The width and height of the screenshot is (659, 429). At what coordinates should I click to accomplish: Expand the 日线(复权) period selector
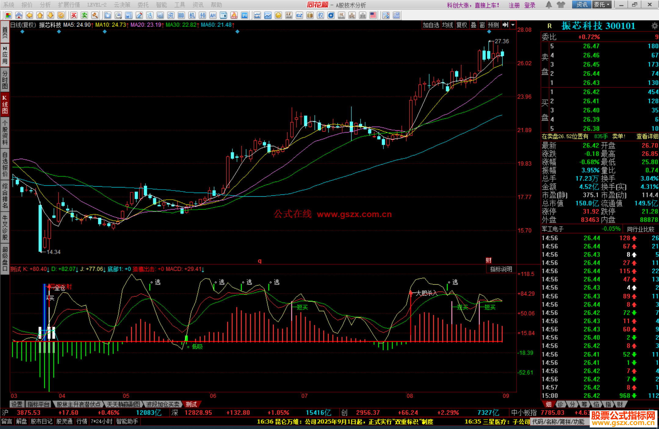click(23, 25)
